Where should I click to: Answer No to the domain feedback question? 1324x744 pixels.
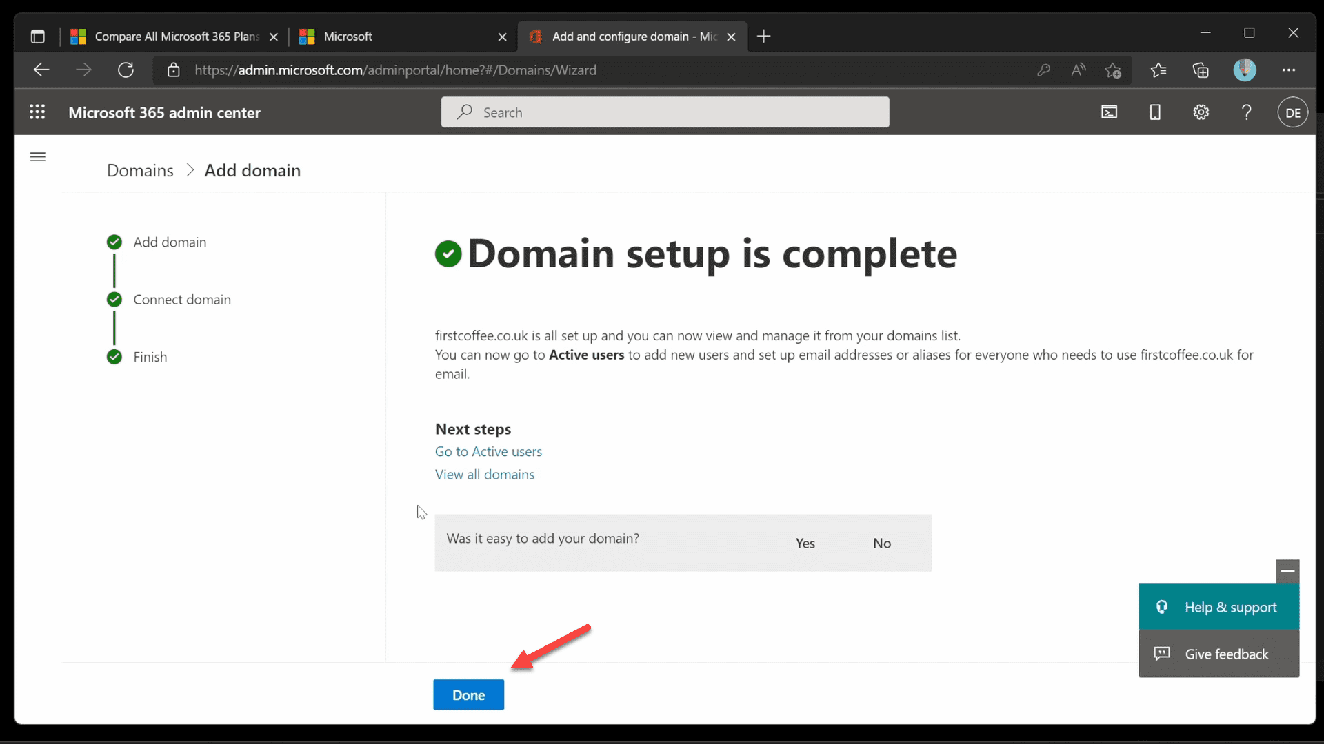[x=883, y=543]
